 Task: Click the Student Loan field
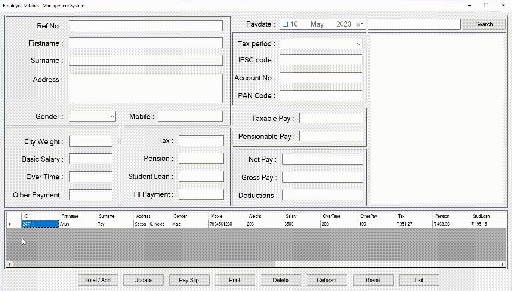coord(201,177)
